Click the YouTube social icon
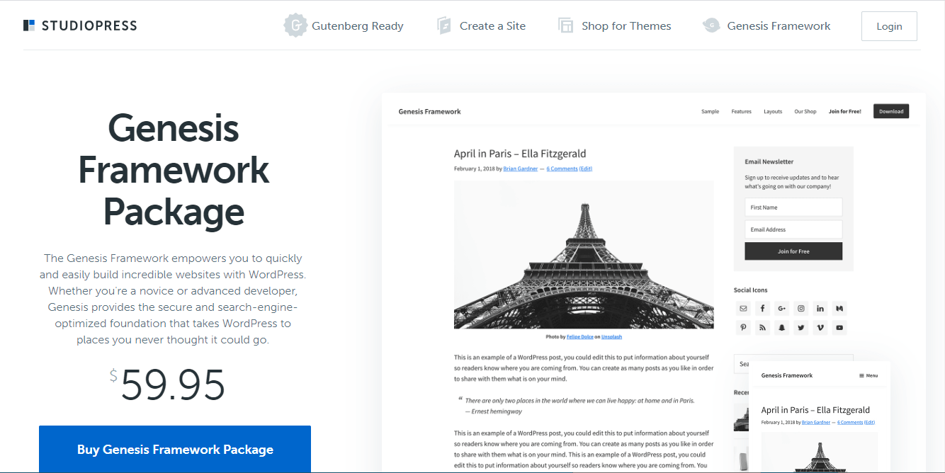945x473 pixels. tap(839, 327)
